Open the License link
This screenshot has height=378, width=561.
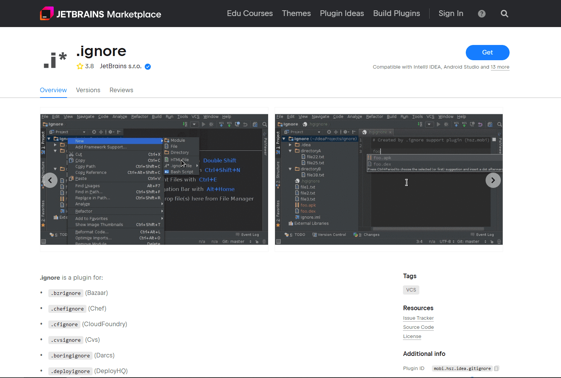tap(412, 336)
